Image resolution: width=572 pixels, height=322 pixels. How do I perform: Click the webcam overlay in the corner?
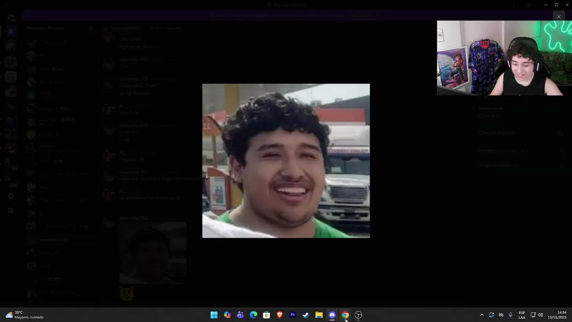tap(505, 58)
